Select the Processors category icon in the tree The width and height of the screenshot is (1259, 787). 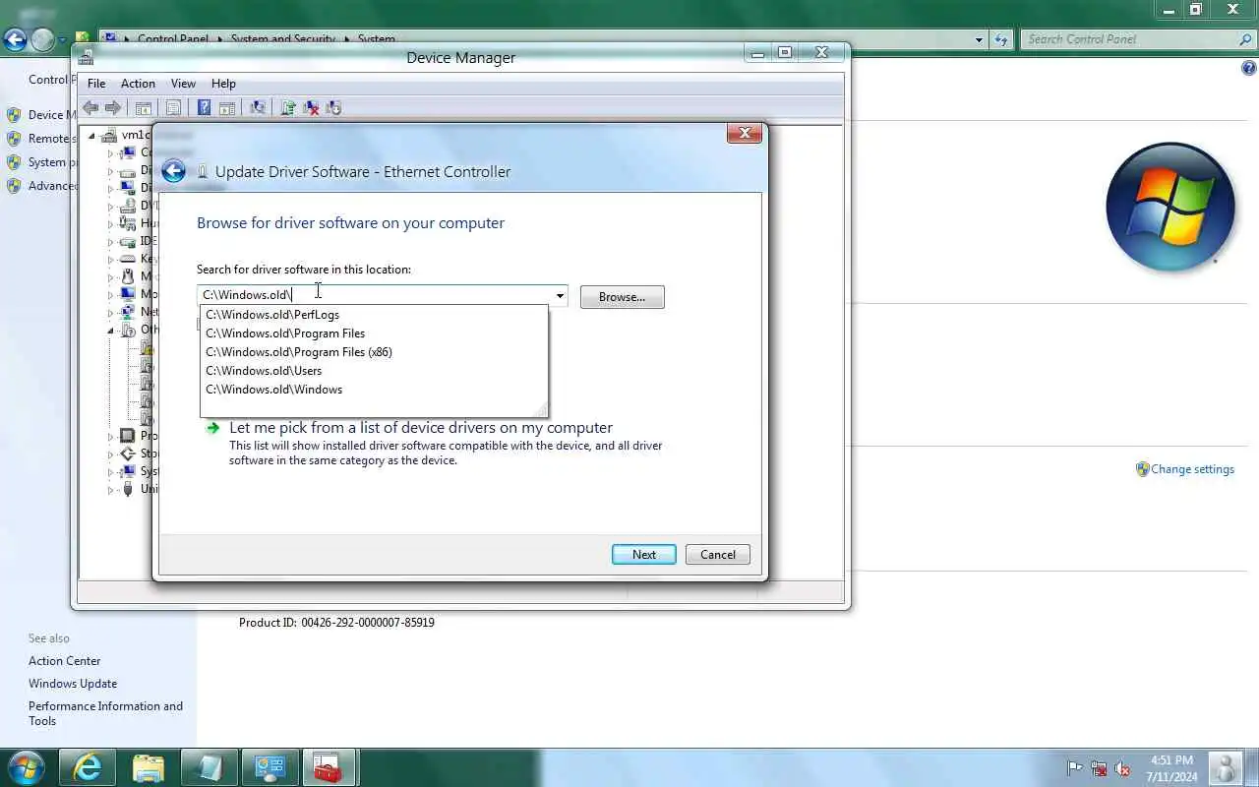click(127, 436)
